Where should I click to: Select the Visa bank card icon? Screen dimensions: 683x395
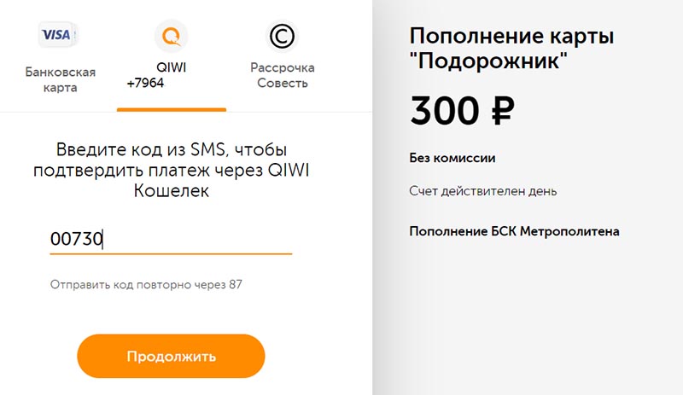tap(57, 34)
